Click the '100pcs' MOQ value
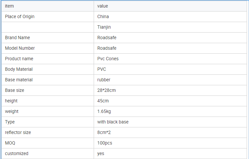 coord(105,143)
